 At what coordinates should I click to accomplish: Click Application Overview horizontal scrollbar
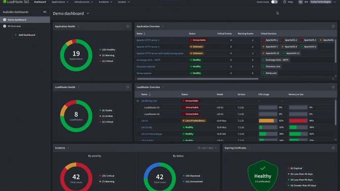[x=197, y=79]
